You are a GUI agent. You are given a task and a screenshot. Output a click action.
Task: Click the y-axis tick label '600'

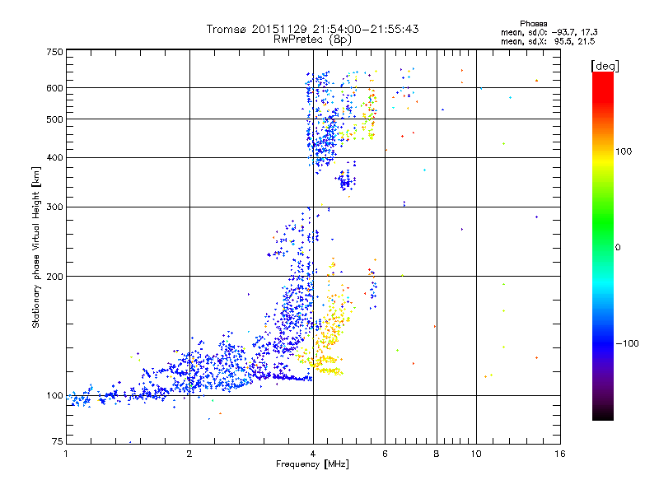pos(55,88)
